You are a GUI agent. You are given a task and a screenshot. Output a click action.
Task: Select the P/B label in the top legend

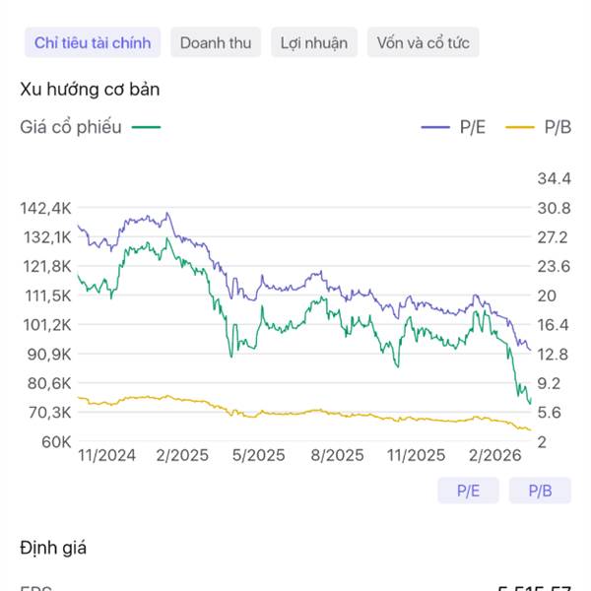pyautogui.click(x=558, y=127)
